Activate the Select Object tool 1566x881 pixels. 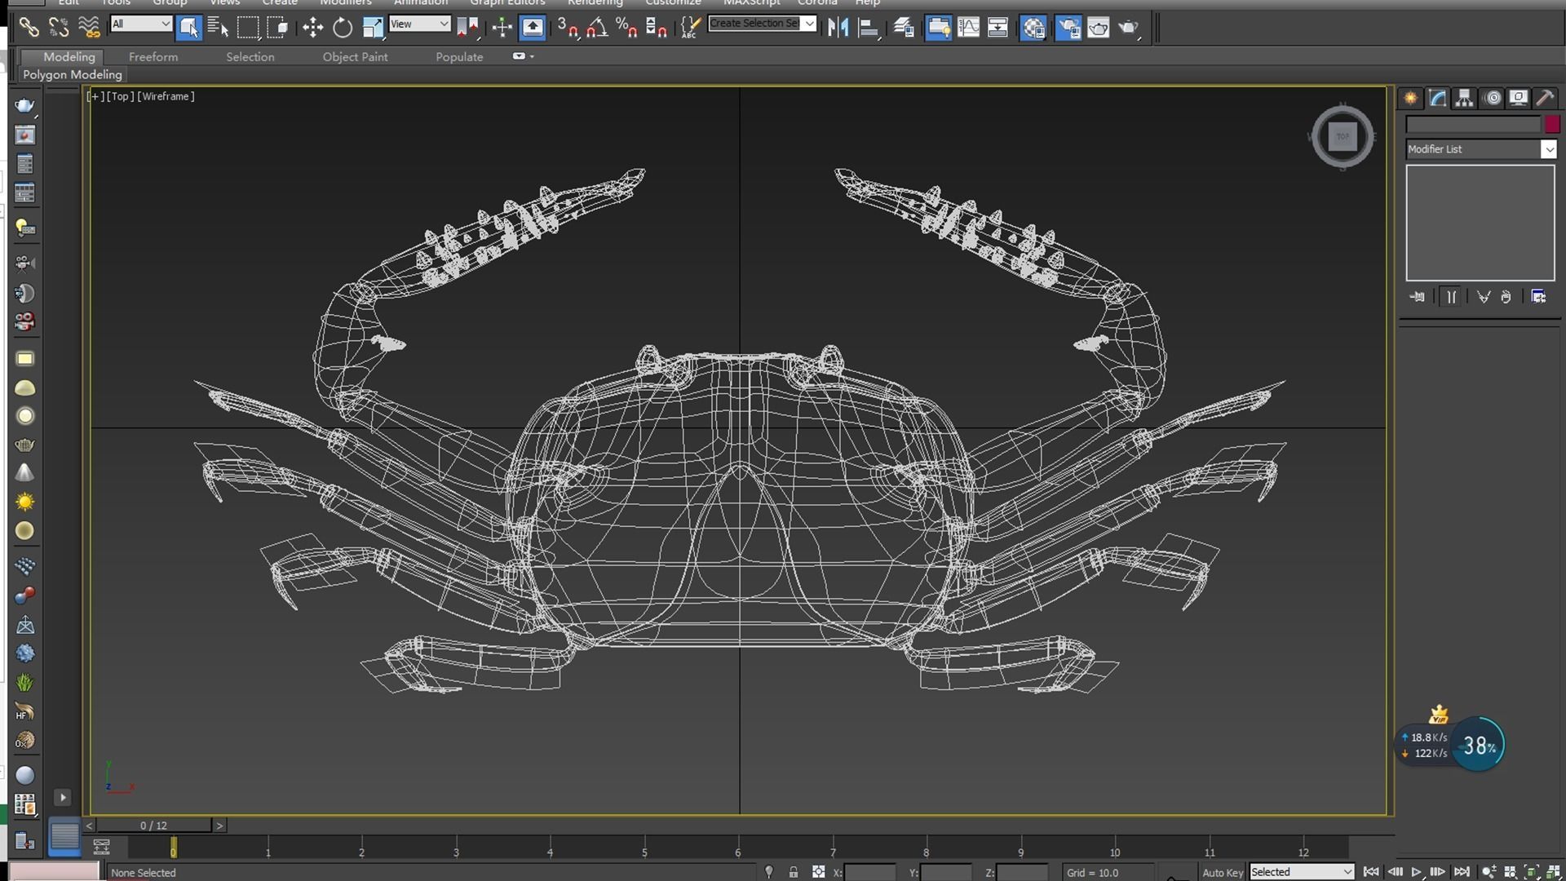[188, 28]
